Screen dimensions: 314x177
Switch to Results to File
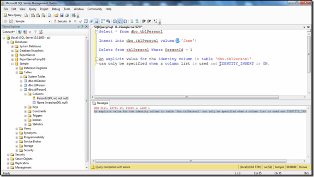(x=125, y=21)
